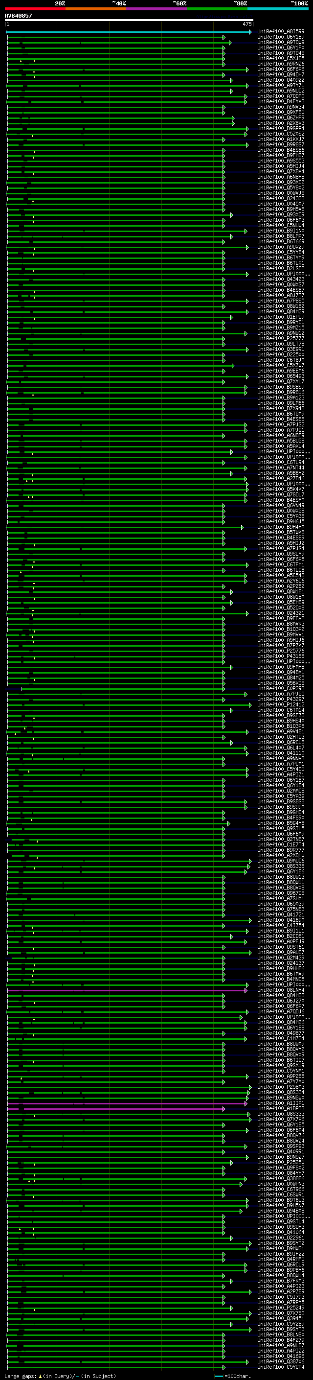
Task: Open hit UniRef100_A9S553
Action: pos(281,161)
